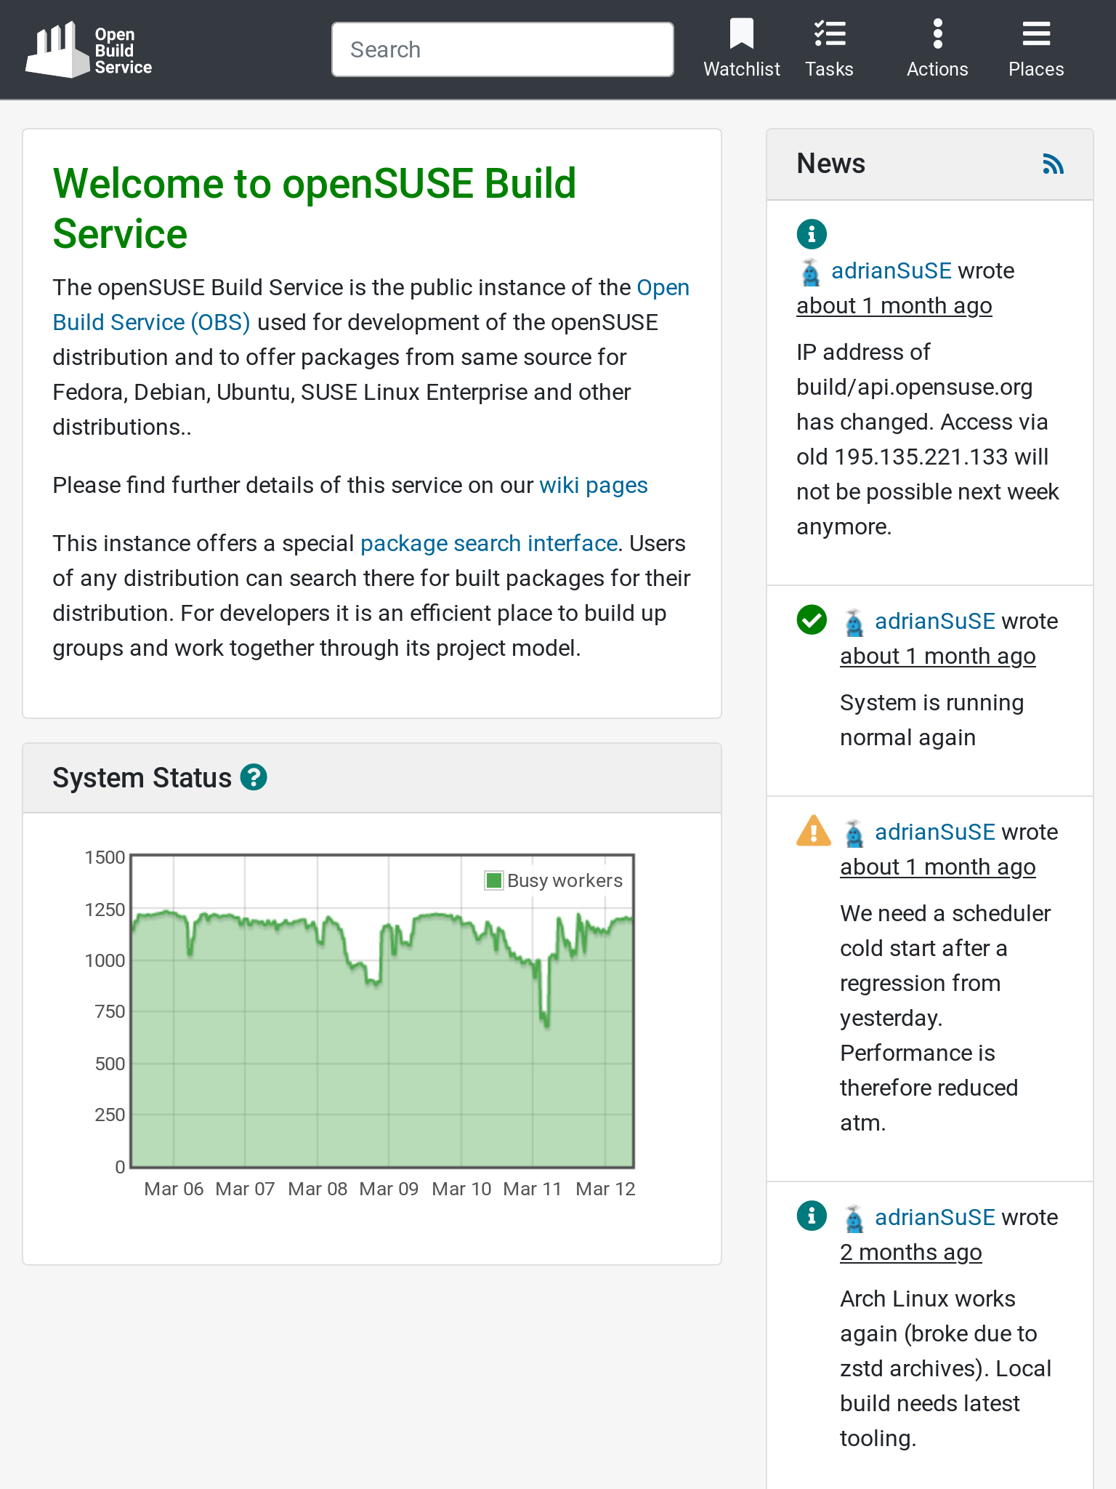Image resolution: width=1116 pixels, height=1489 pixels.
Task: Open the package search interface link
Action: tap(488, 543)
